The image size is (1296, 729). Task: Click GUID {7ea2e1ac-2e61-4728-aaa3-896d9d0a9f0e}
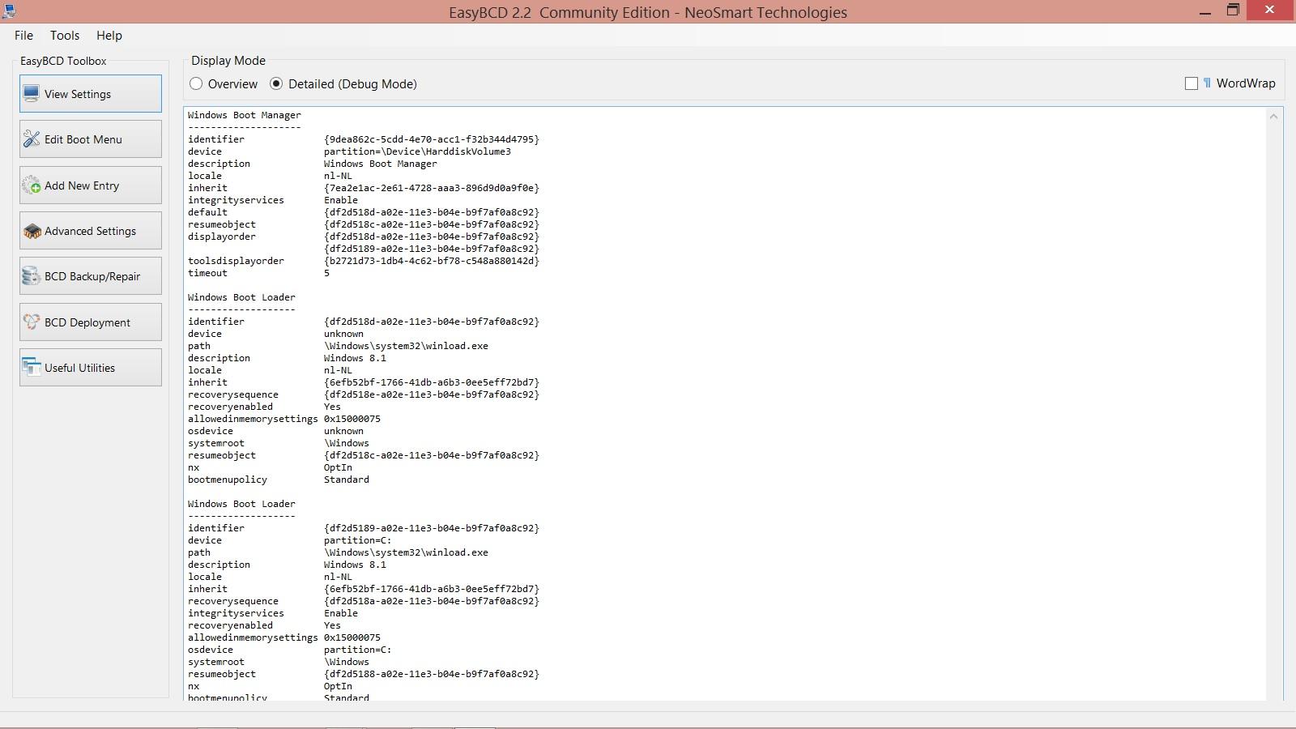pos(432,188)
